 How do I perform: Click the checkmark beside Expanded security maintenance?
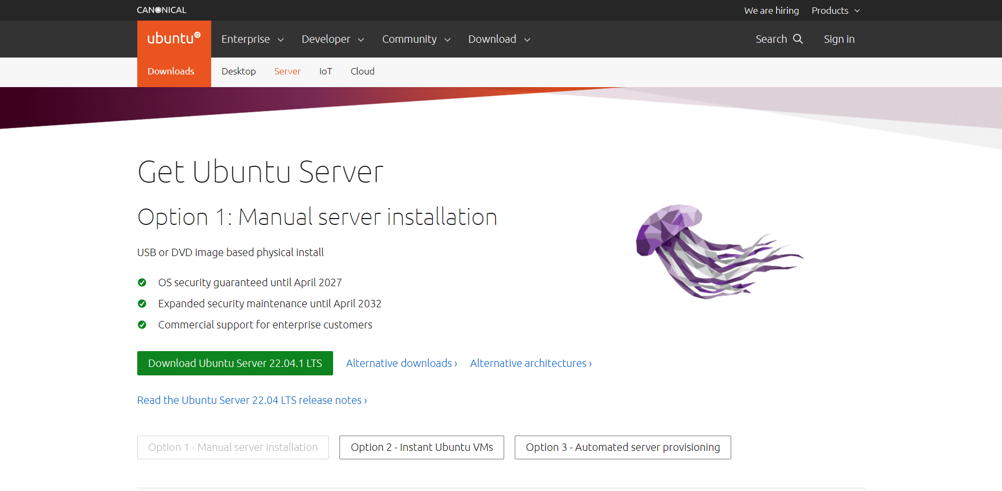coord(143,304)
